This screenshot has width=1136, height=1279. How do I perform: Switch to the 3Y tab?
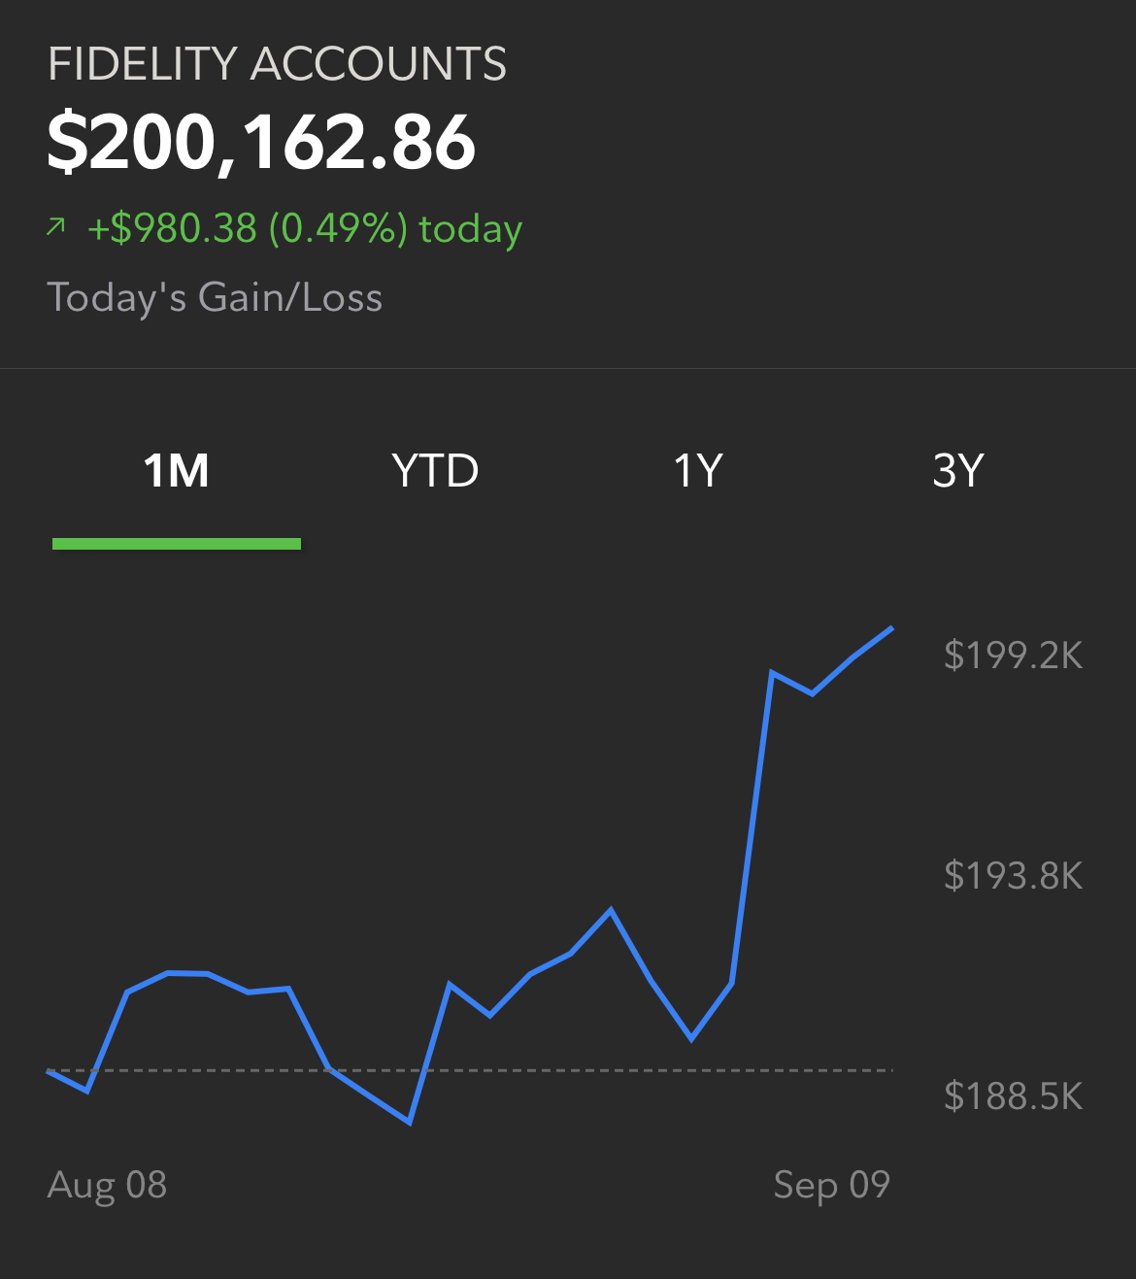coord(958,471)
